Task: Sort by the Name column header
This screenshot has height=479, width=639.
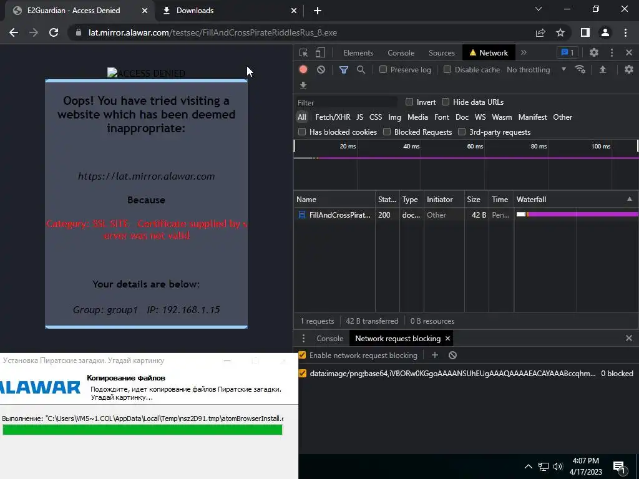Action: point(334,199)
